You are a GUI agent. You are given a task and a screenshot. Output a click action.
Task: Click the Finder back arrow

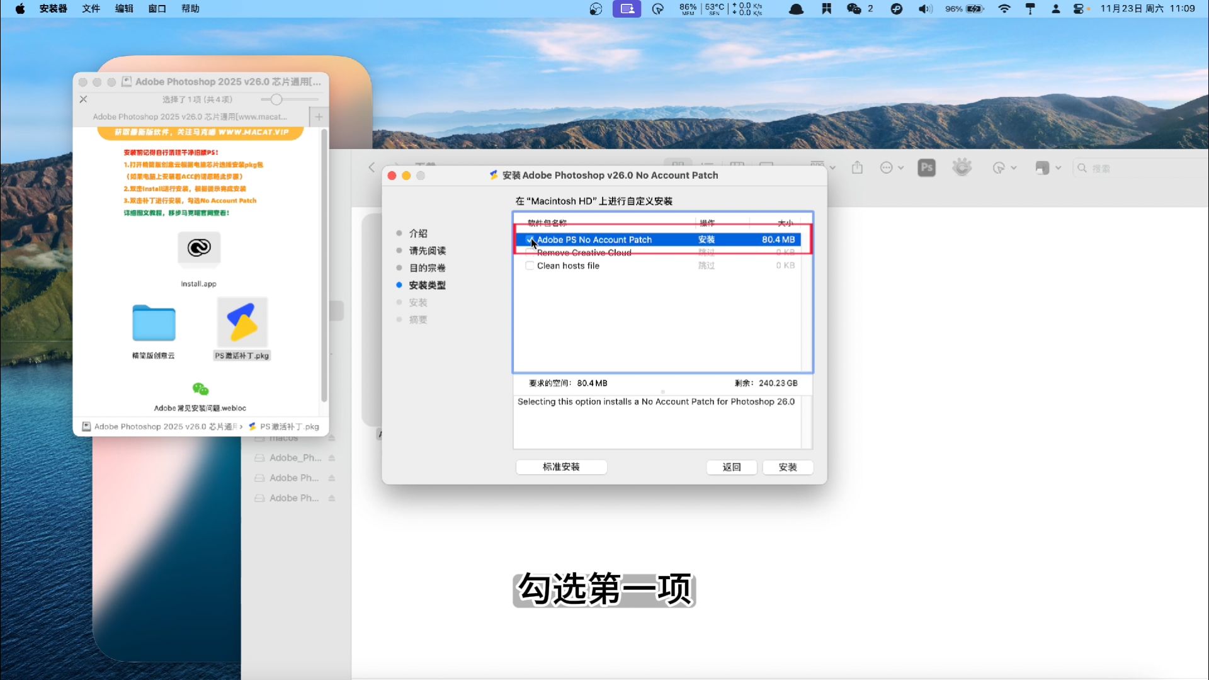coord(372,167)
